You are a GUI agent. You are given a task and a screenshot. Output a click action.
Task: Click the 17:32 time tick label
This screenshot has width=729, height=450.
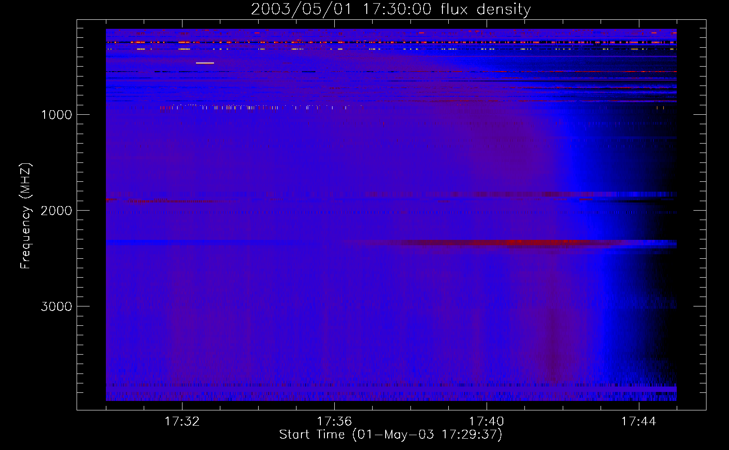(x=182, y=422)
